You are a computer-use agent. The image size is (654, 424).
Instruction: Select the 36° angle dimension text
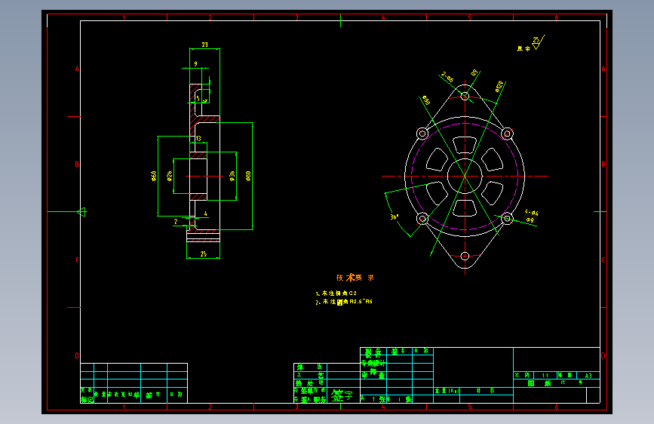(x=395, y=217)
